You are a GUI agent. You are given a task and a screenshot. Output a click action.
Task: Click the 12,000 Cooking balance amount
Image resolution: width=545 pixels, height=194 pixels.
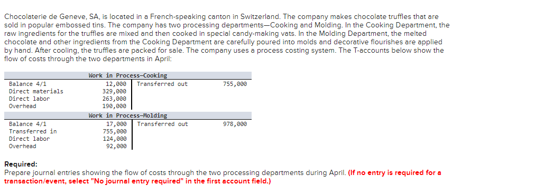tap(116, 84)
